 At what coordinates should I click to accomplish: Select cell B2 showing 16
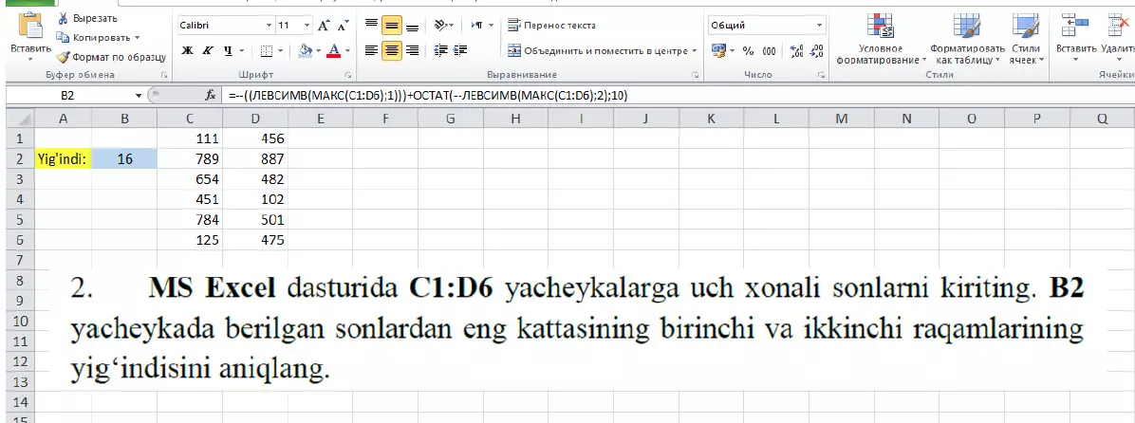pos(124,158)
